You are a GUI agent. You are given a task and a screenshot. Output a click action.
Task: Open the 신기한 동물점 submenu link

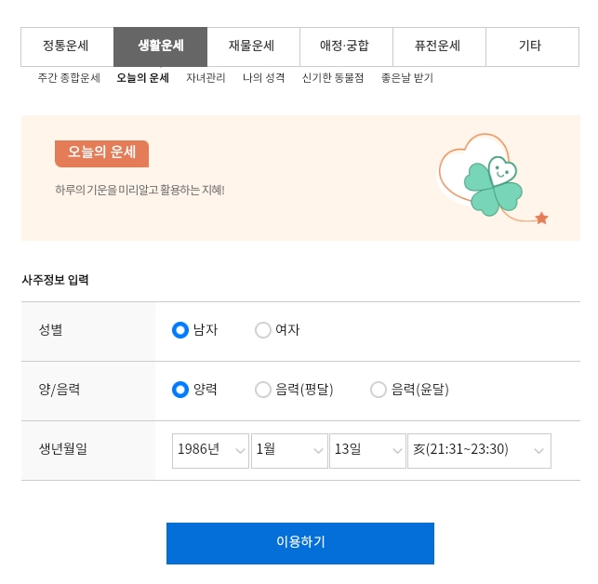(x=333, y=78)
